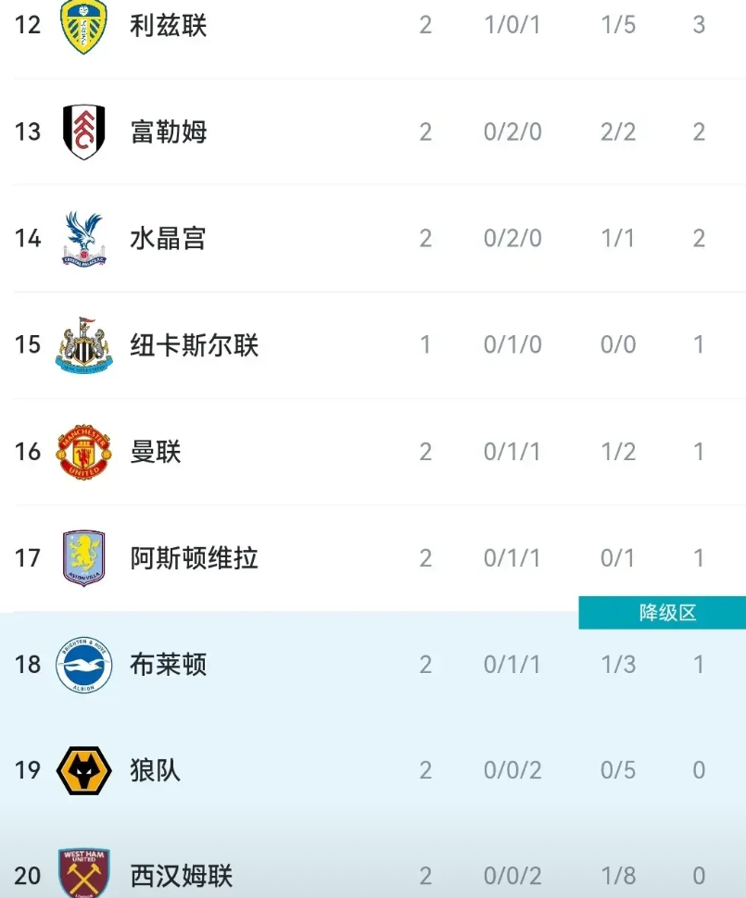Open team page for 利兹联
746x898 pixels.
(x=168, y=26)
